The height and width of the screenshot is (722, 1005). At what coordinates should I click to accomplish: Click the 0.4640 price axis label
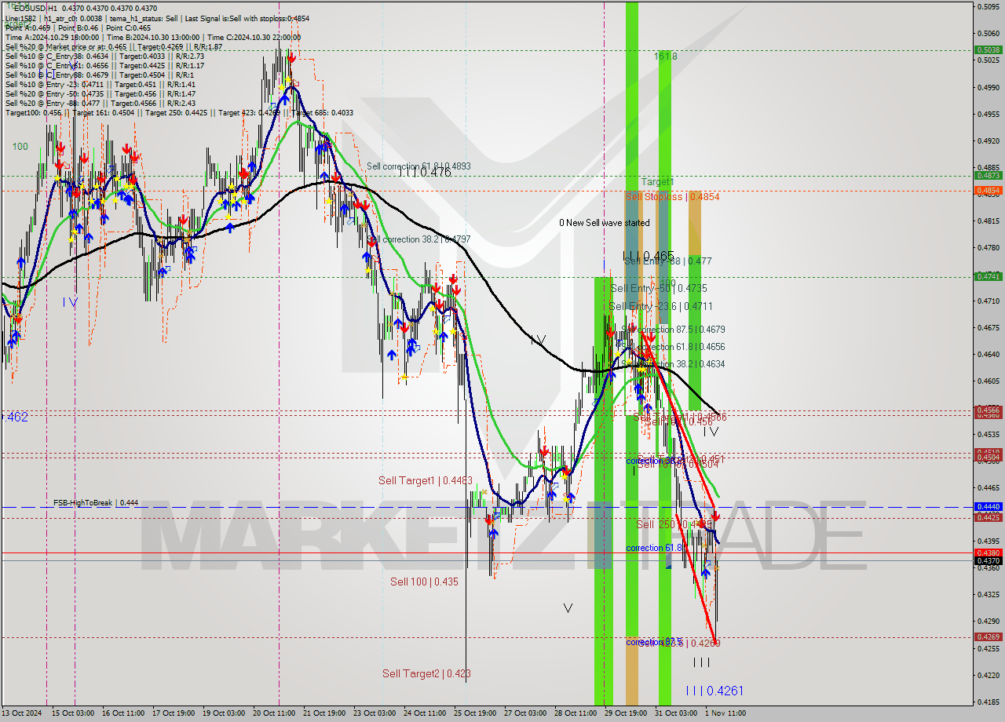989,355
